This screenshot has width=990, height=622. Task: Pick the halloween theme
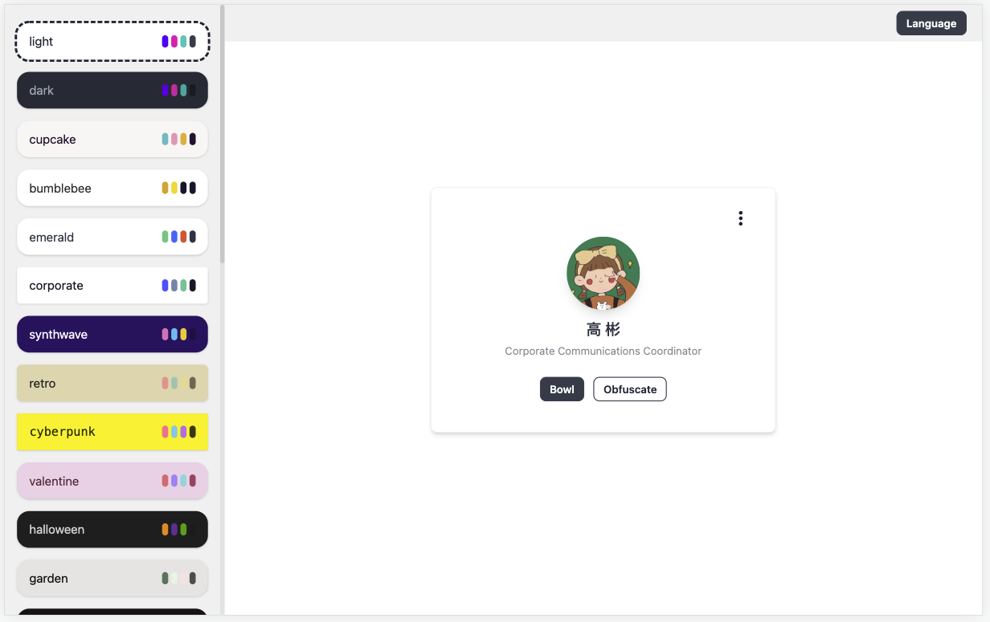click(112, 530)
